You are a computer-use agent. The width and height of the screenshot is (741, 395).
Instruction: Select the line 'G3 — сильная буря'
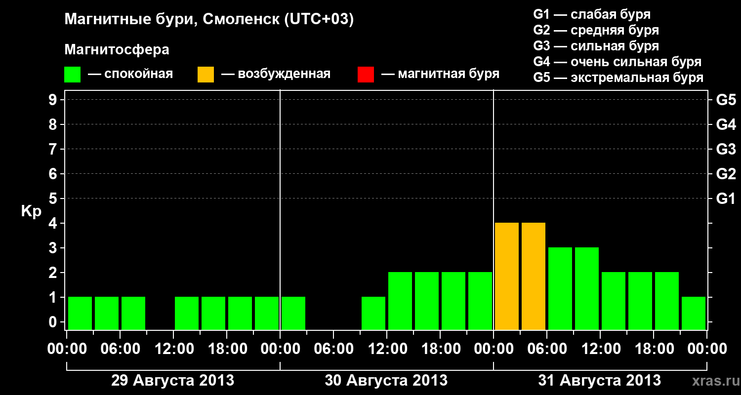[596, 46]
